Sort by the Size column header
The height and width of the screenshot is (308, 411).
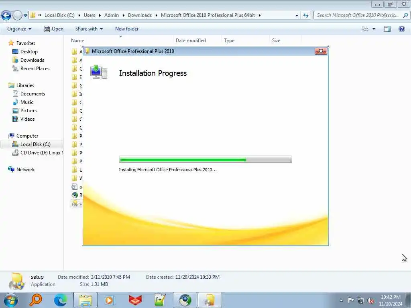pyautogui.click(x=276, y=41)
